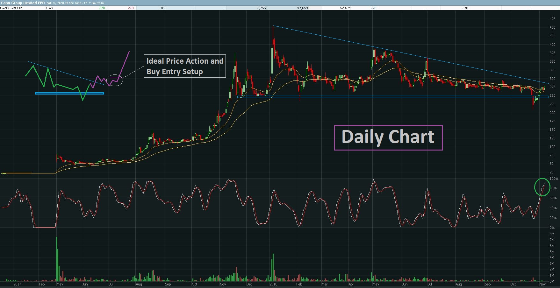
Task: Click the 325 price axis label
Action: point(552,70)
